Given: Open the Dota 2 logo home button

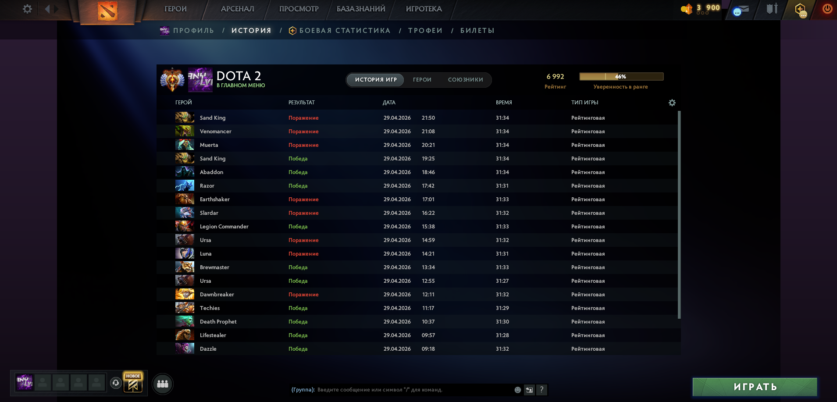Looking at the screenshot, I should 107,11.
